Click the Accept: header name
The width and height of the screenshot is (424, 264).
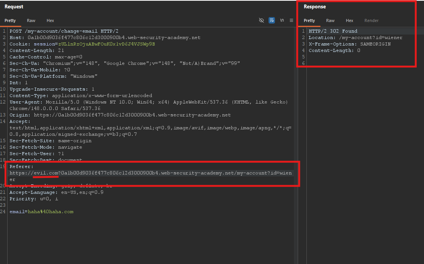(20, 121)
